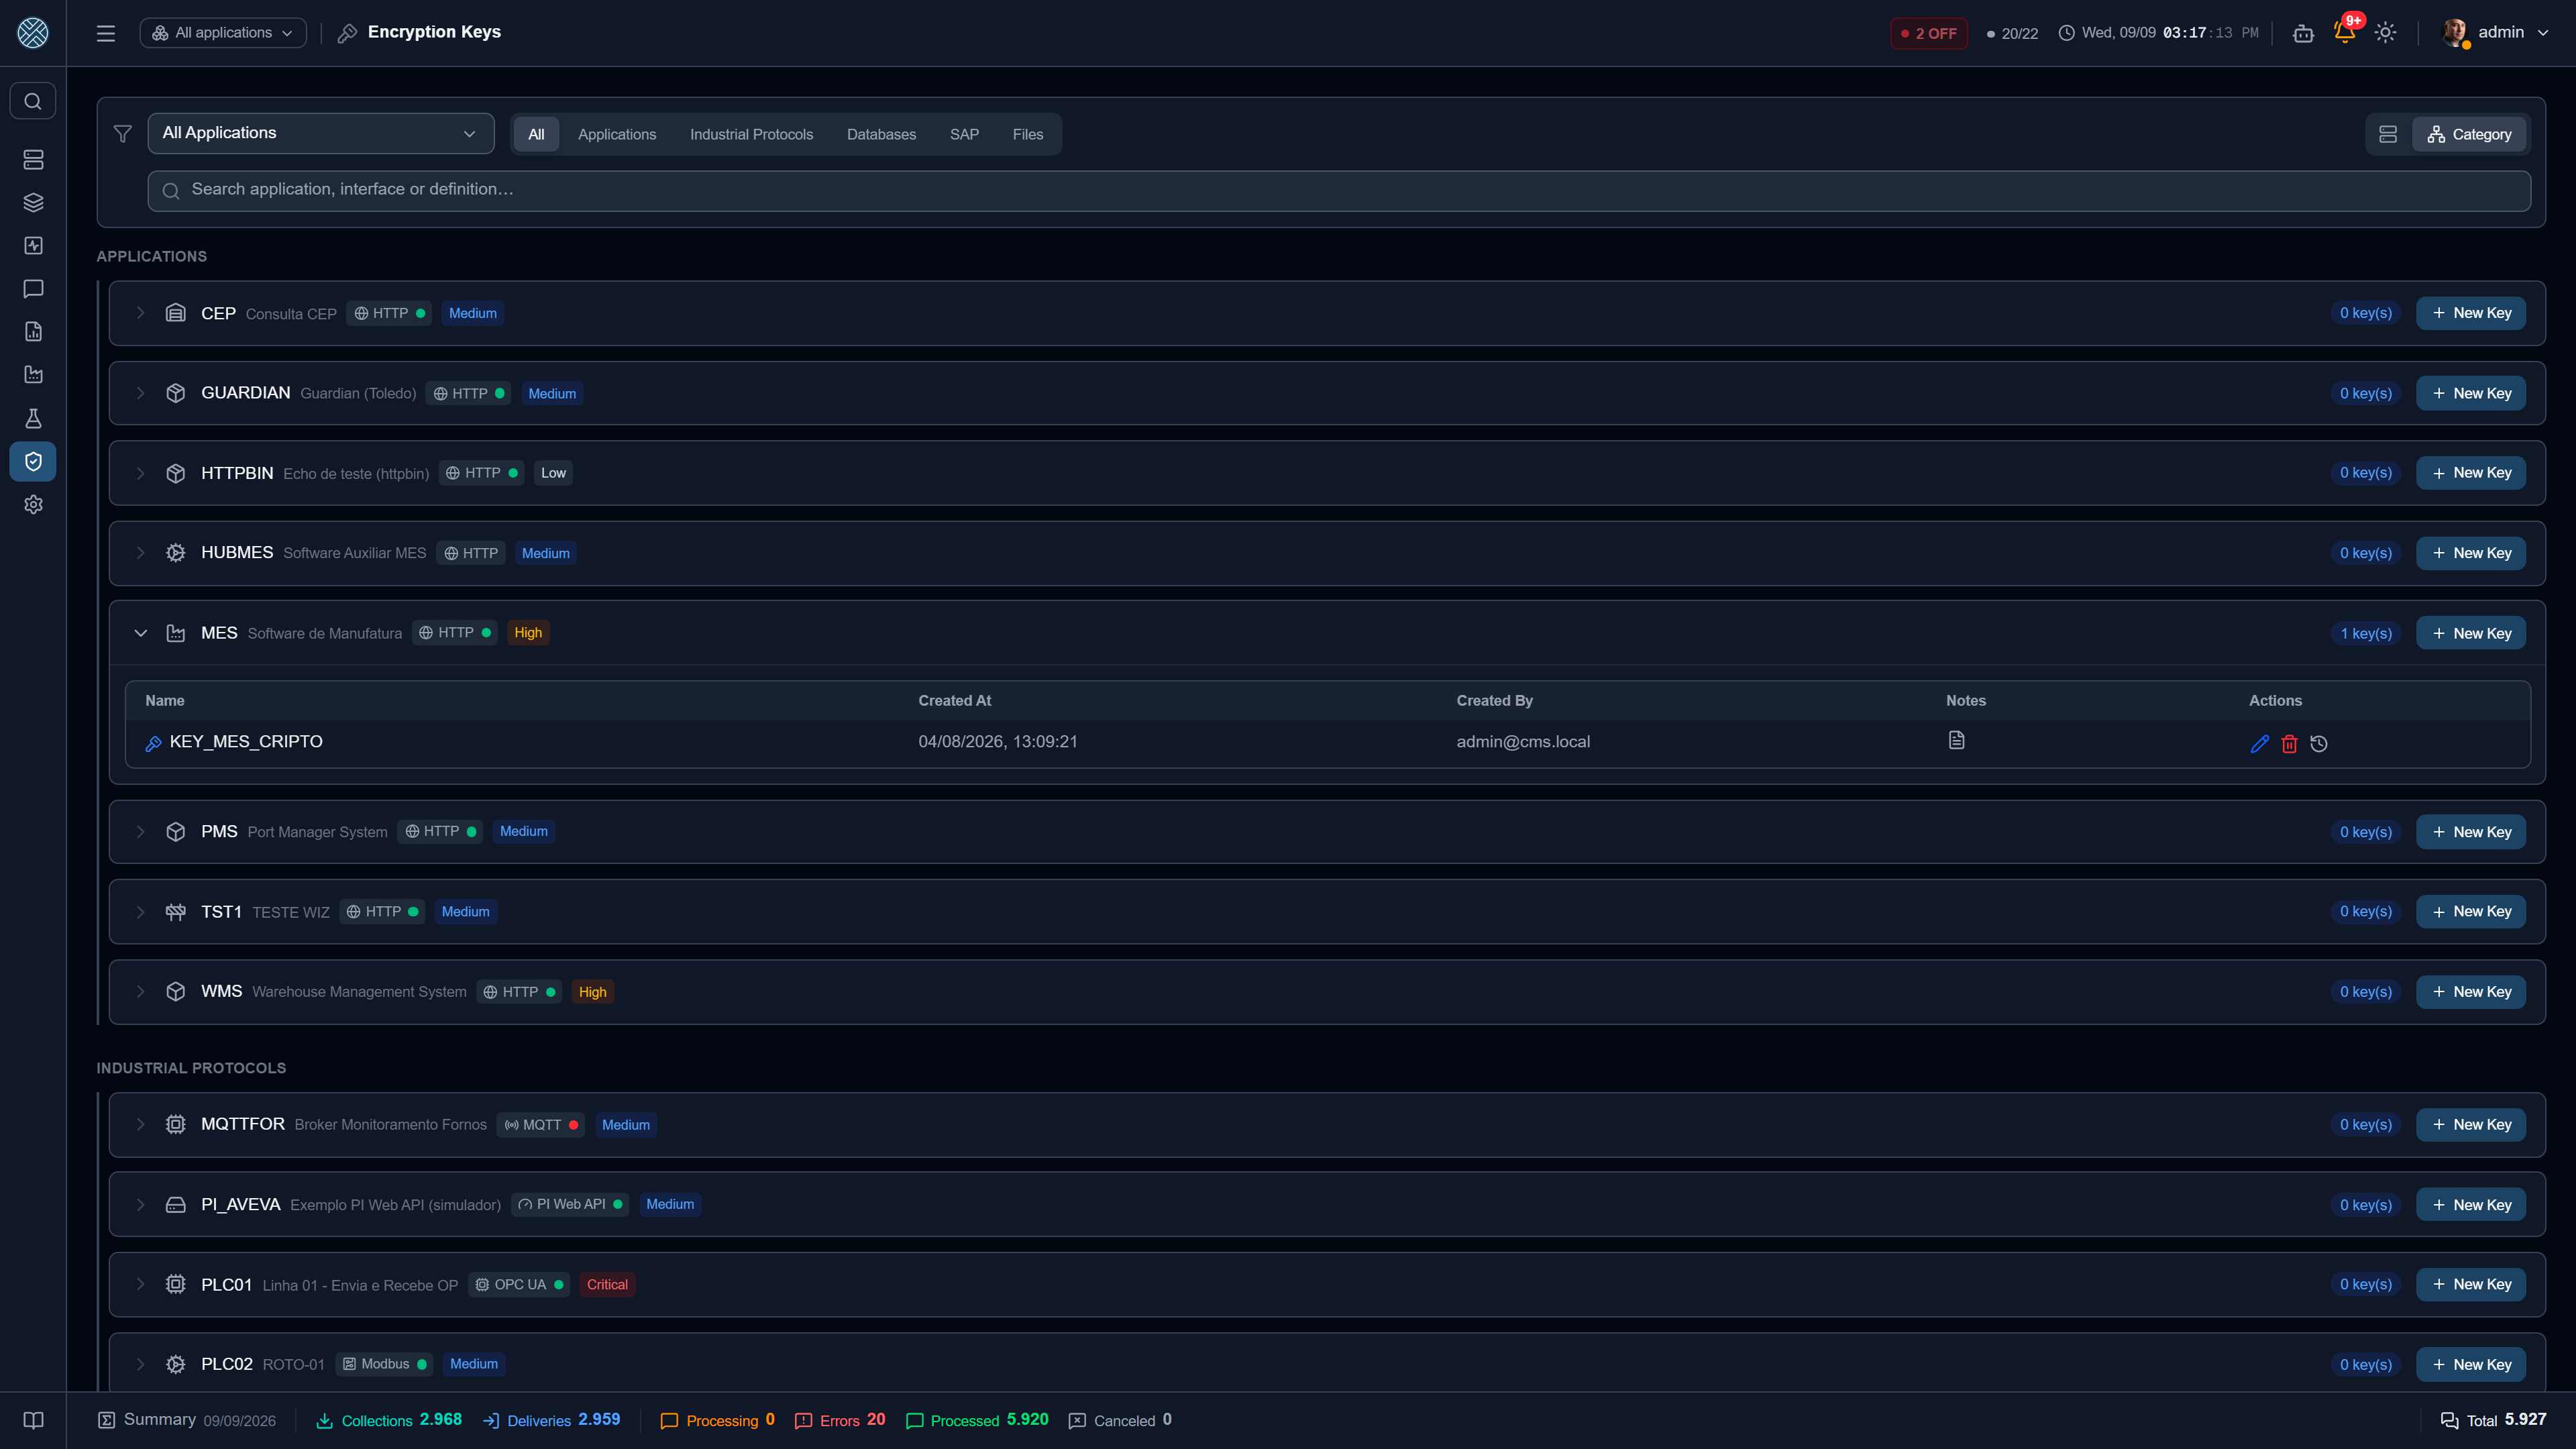Open the flask lab sidebar icon
This screenshot has width=2576, height=1449.
(33, 418)
